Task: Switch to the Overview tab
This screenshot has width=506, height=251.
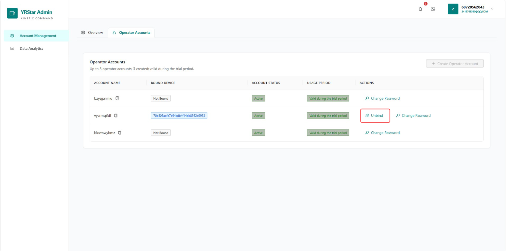Action: pyautogui.click(x=92, y=33)
